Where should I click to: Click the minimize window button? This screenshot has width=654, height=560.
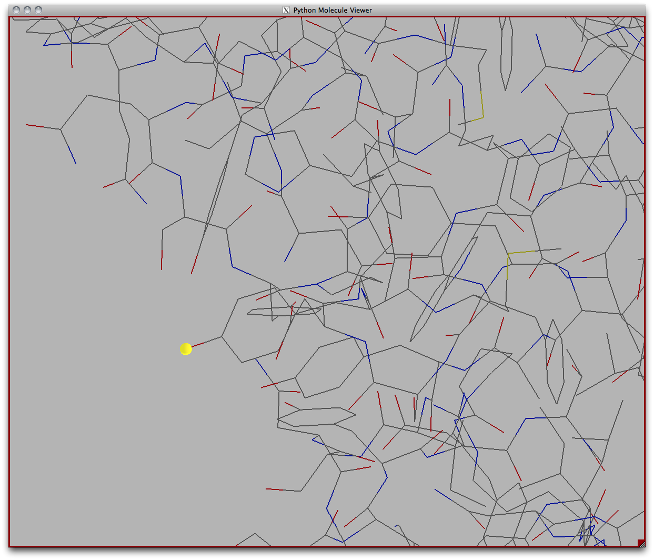(x=27, y=9)
